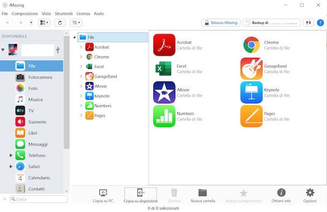Click the sidebar vertical scrollbar
Image resolution: width=327 pixels, height=212 pixels.
click(66, 93)
